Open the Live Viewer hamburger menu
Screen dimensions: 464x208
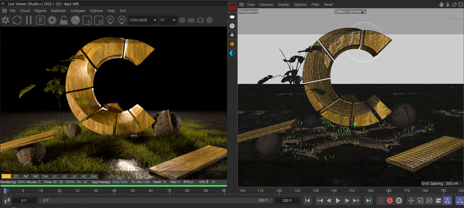(x=5, y=11)
